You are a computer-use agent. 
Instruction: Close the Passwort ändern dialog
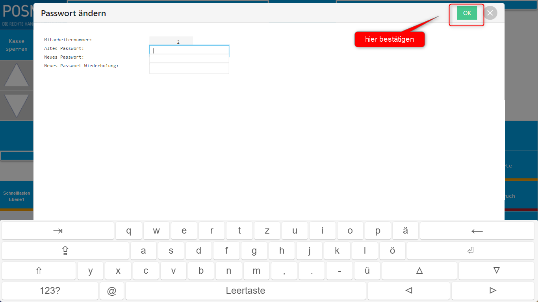490,13
